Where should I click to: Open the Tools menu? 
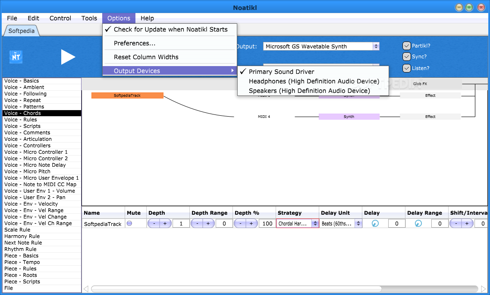click(89, 18)
